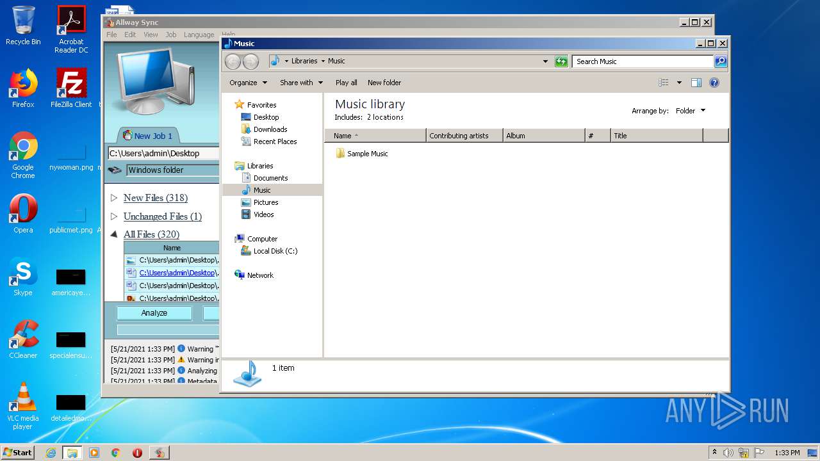Viewport: 820px width, 461px height.
Task: Switch to Windows Explorer on the taskbar
Action: click(72, 453)
